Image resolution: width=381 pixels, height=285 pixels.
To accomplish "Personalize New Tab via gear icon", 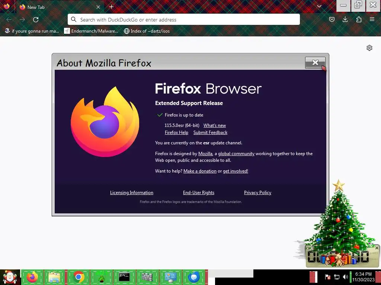I will coord(369,48).
